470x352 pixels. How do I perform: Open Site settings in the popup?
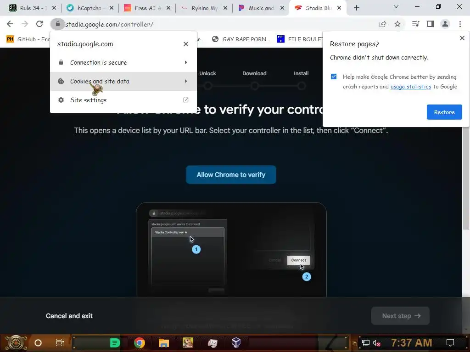pyautogui.click(x=123, y=100)
